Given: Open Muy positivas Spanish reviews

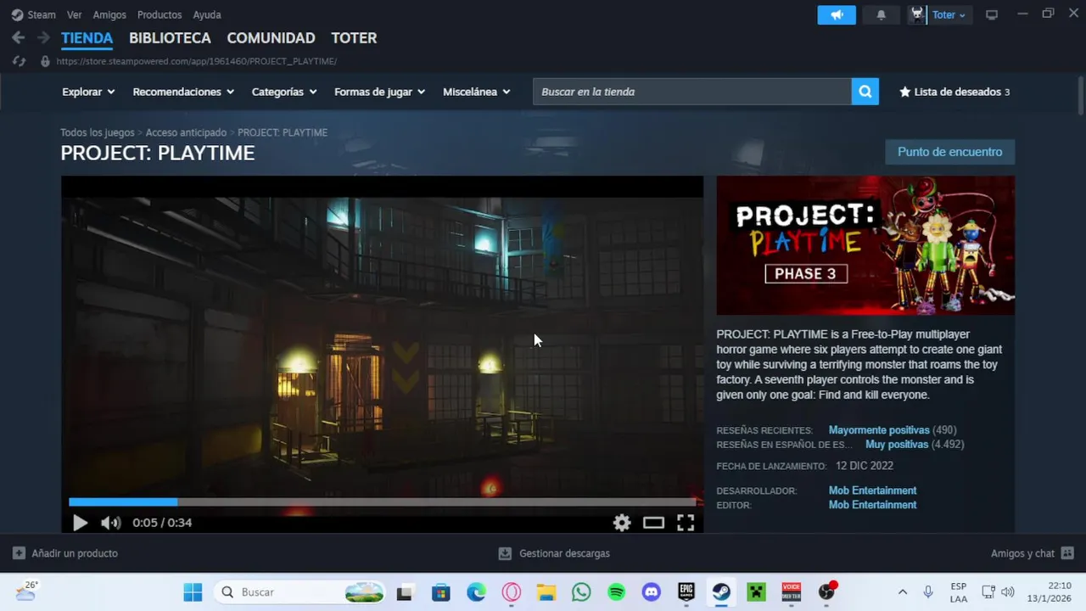Looking at the screenshot, I should [897, 445].
